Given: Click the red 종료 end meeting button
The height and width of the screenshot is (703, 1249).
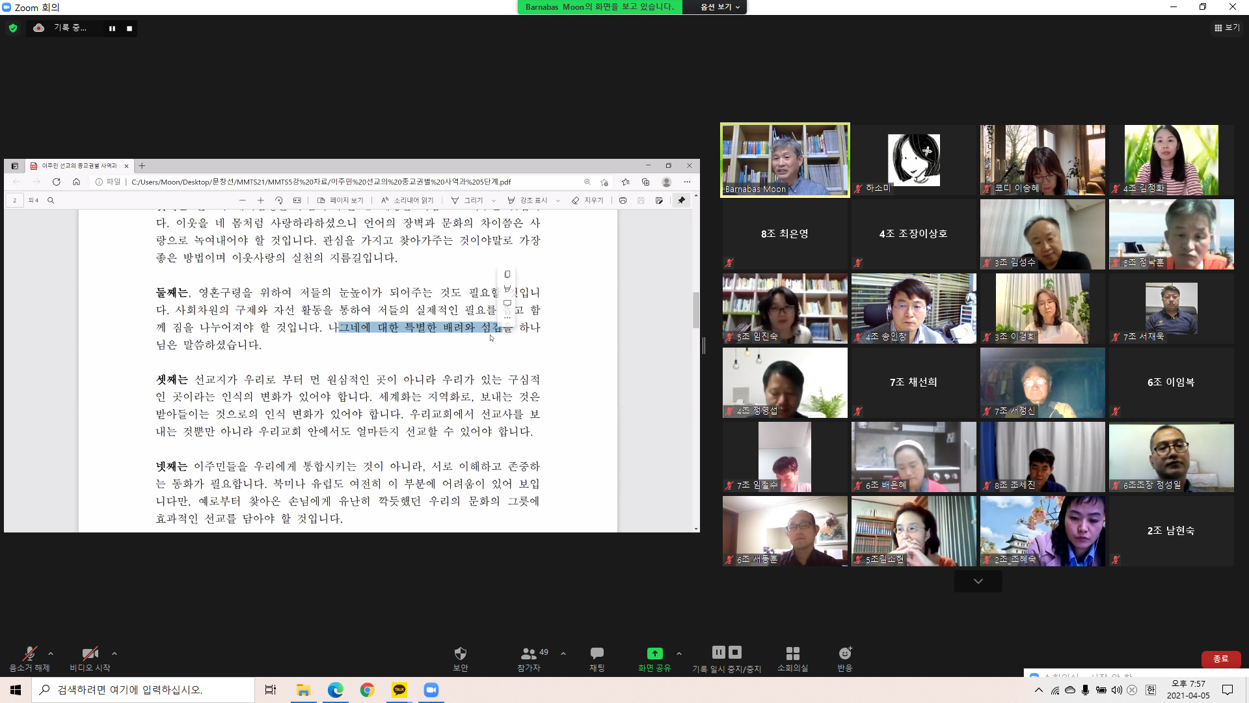Looking at the screenshot, I should point(1220,659).
